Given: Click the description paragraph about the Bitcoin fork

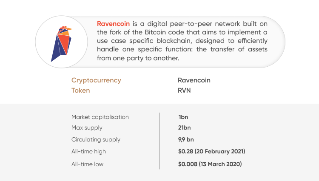Looking at the screenshot, I should 182,41.
